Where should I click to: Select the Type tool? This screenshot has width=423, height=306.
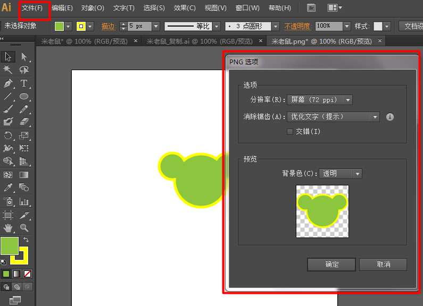click(x=24, y=83)
